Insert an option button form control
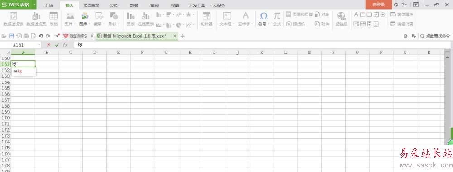 pos(383,14)
